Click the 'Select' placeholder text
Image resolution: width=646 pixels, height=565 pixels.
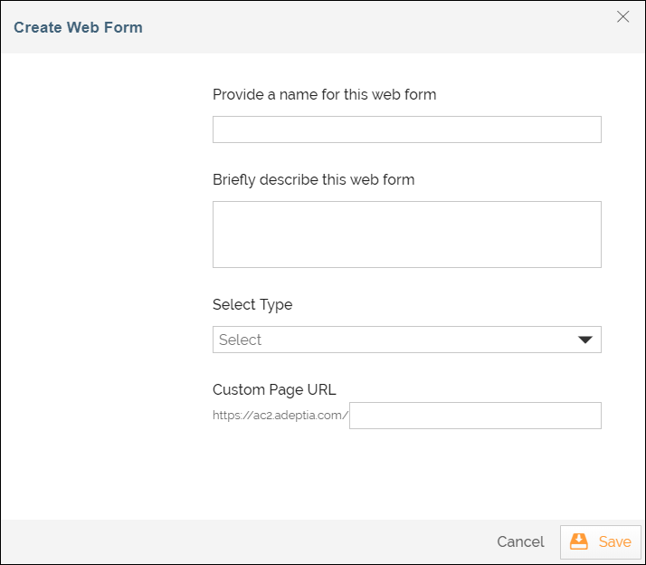coord(240,340)
